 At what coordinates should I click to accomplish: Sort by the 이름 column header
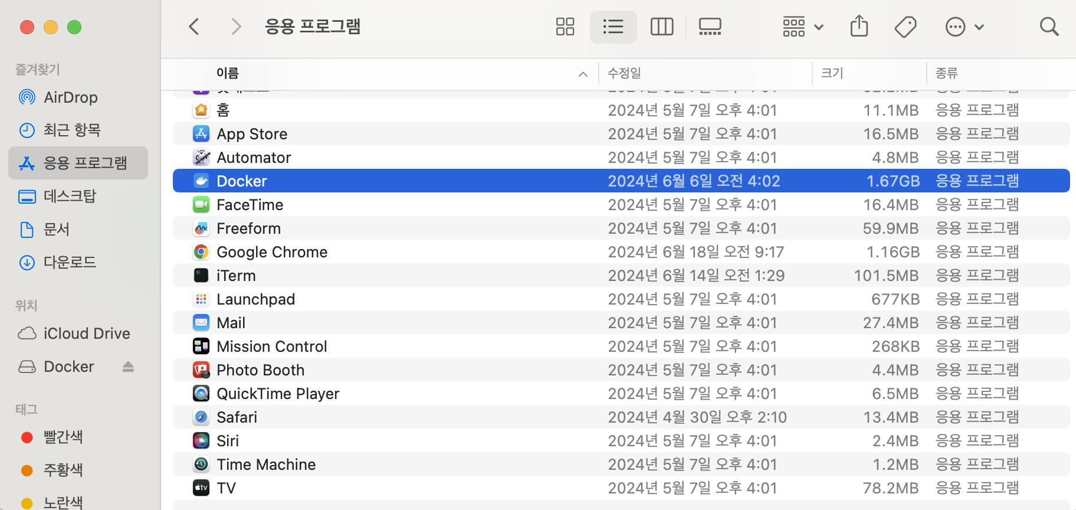[x=228, y=73]
